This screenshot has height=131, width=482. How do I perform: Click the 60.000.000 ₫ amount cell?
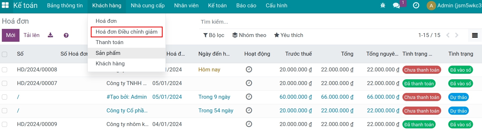pos(296,97)
